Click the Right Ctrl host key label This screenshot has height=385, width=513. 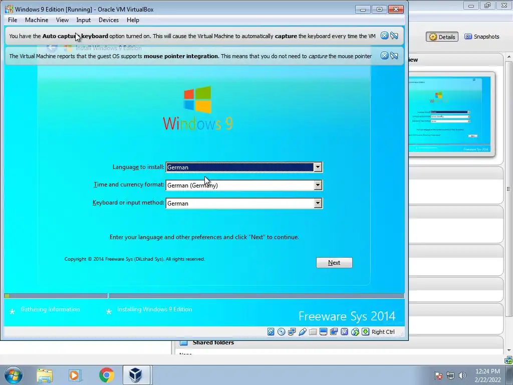383,332
